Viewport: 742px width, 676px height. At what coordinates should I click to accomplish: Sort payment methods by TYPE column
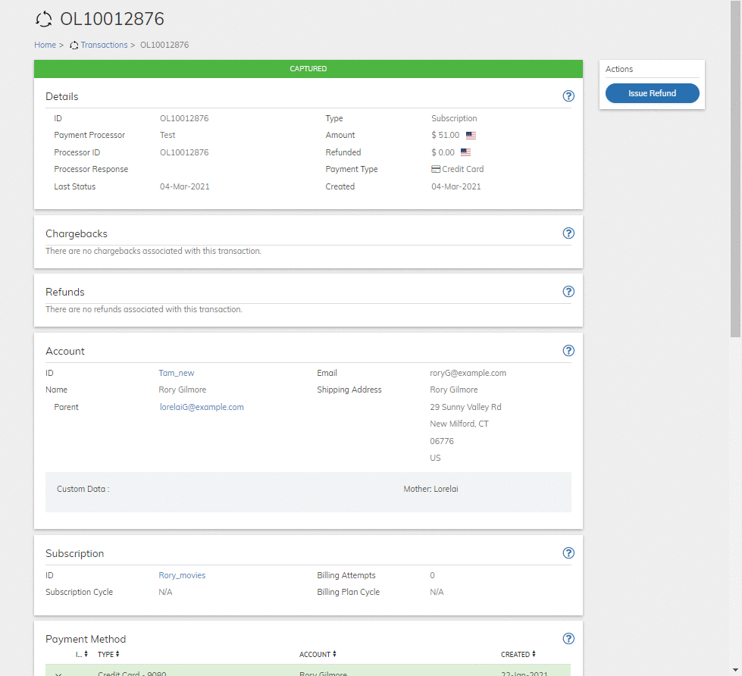108,654
